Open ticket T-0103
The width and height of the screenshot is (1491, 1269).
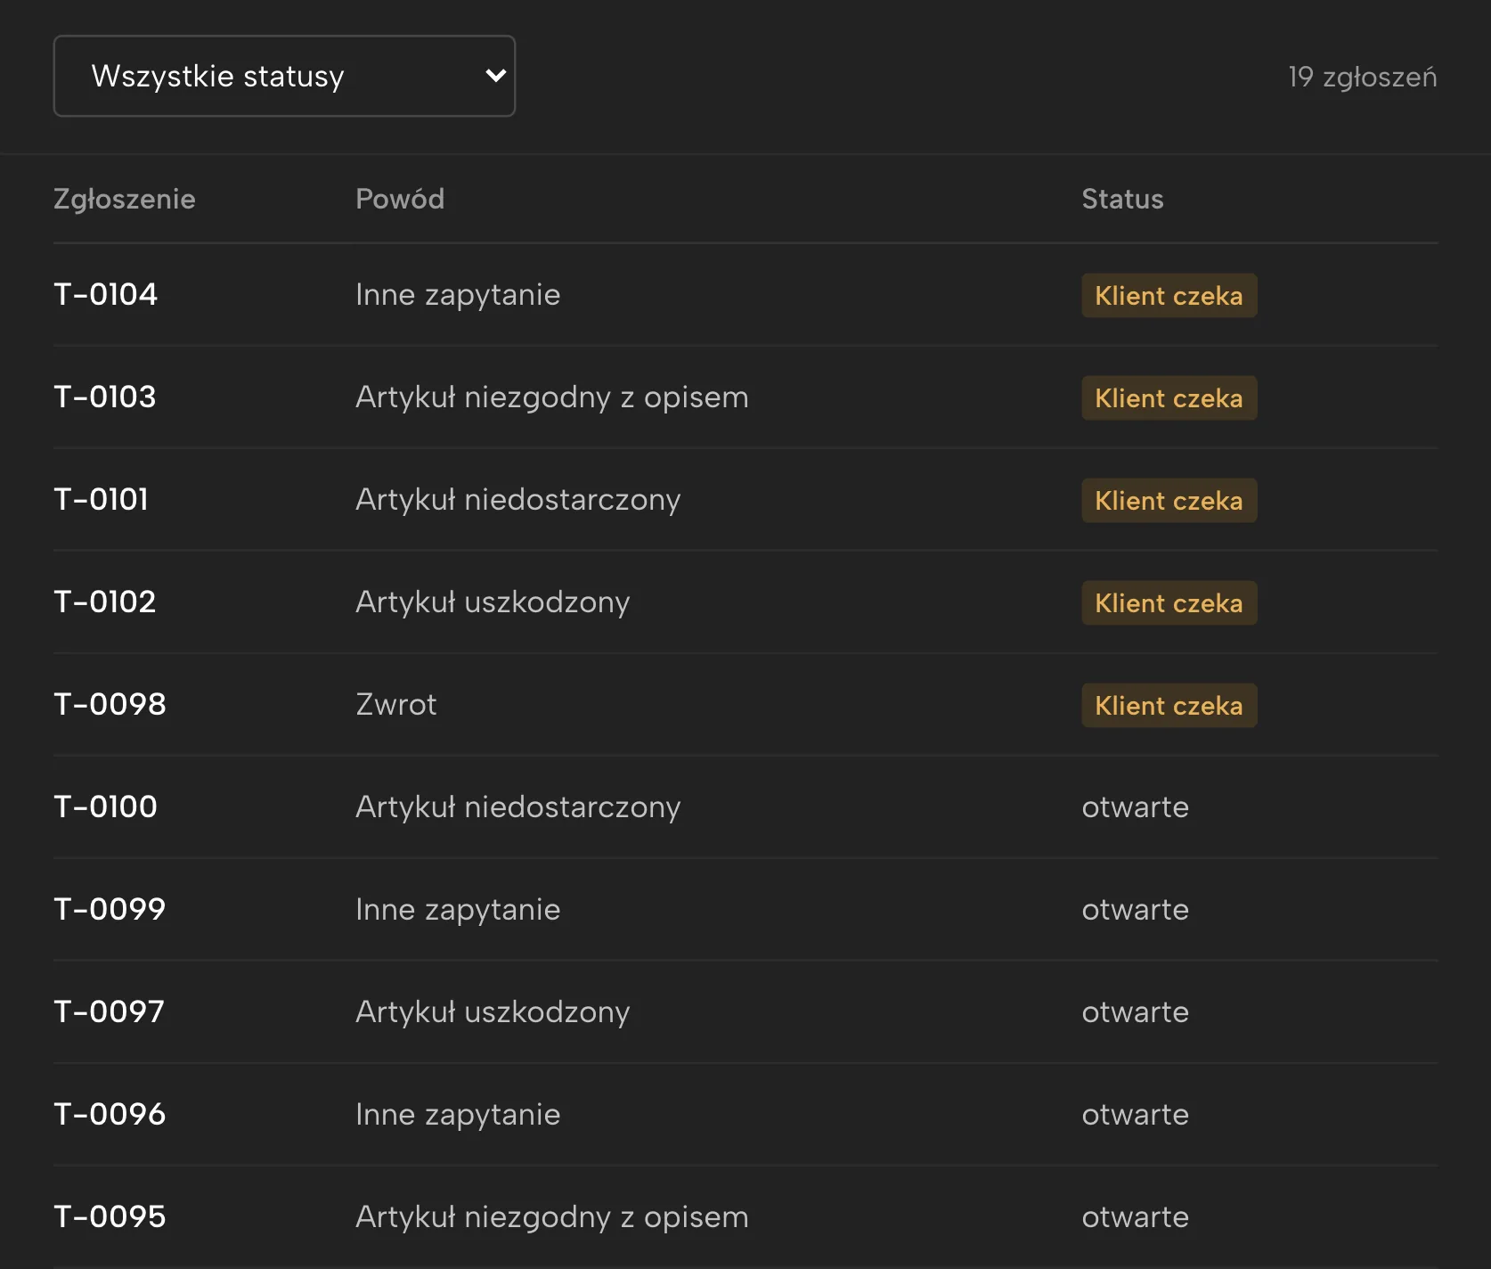pyautogui.click(x=105, y=397)
